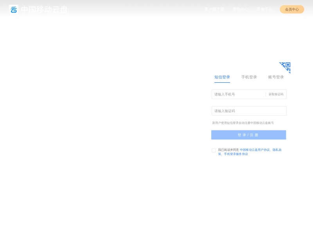Image resolution: width=313 pixels, height=235 pixels.
Task: Open 中国移动云盘用户协议 link
Action: pos(255,150)
